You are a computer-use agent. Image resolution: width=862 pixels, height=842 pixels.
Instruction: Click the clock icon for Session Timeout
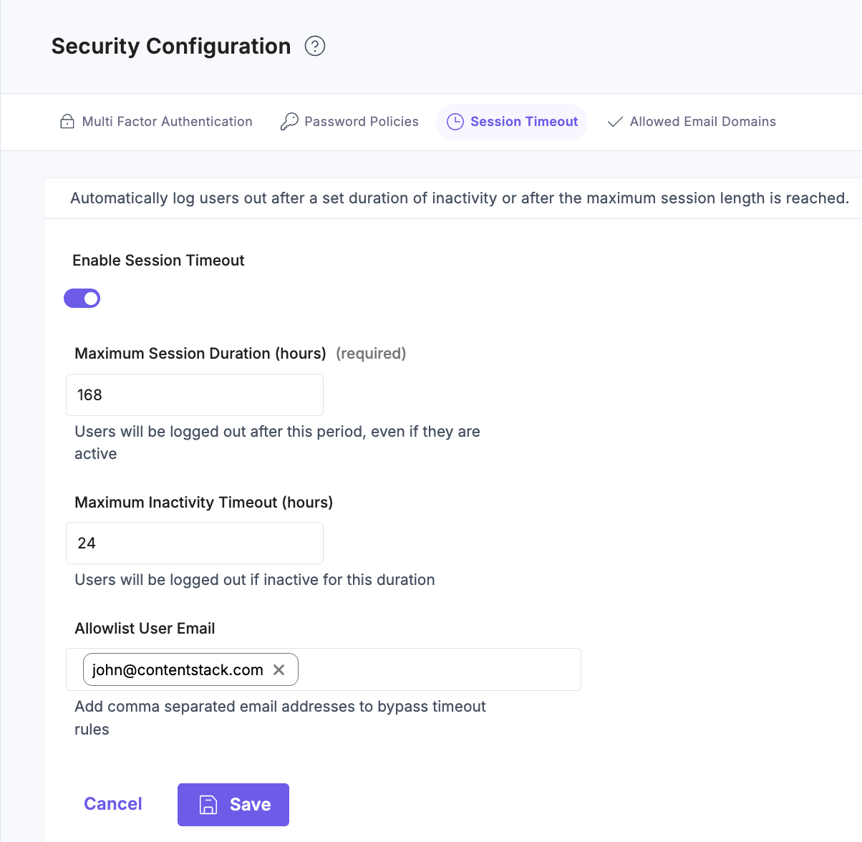[455, 122]
